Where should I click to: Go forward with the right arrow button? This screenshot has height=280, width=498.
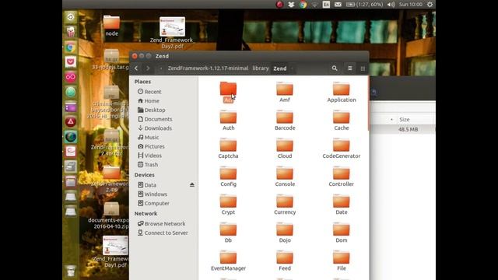[x=148, y=68]
